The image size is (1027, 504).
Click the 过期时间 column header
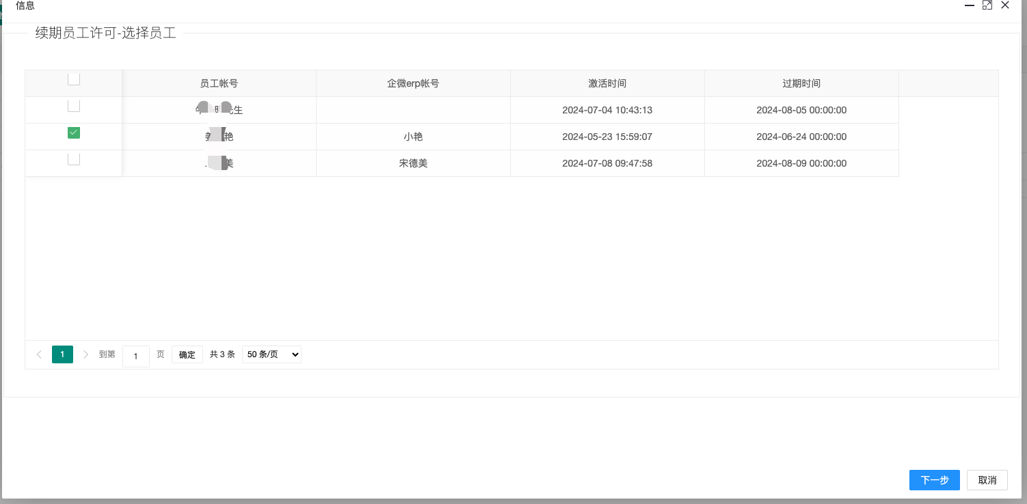[x=801, y=83]
